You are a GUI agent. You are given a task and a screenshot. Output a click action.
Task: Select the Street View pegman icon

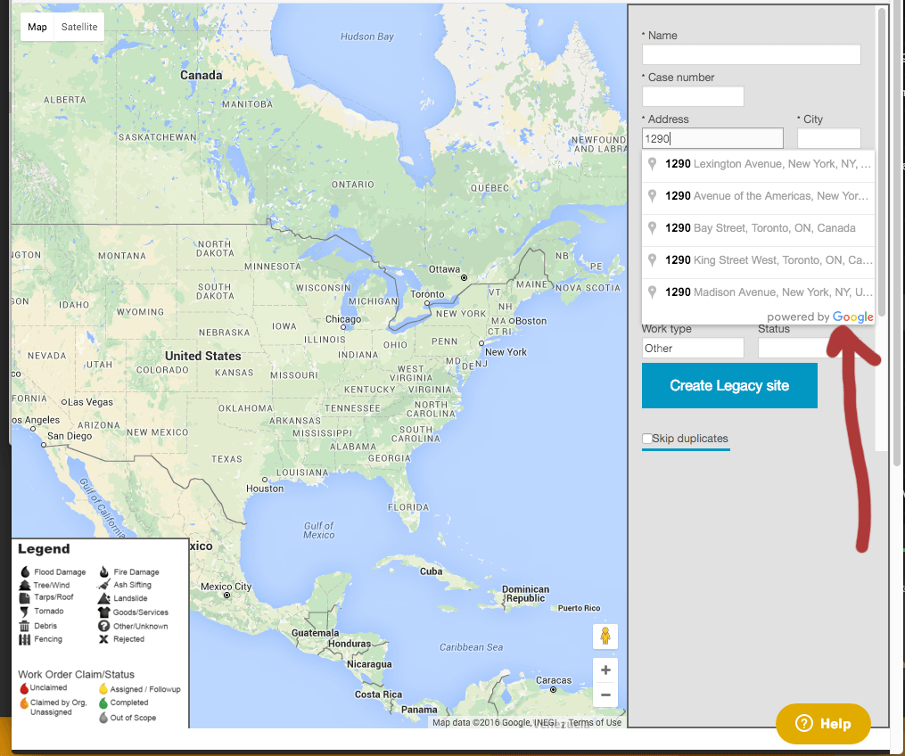point(605,636)
